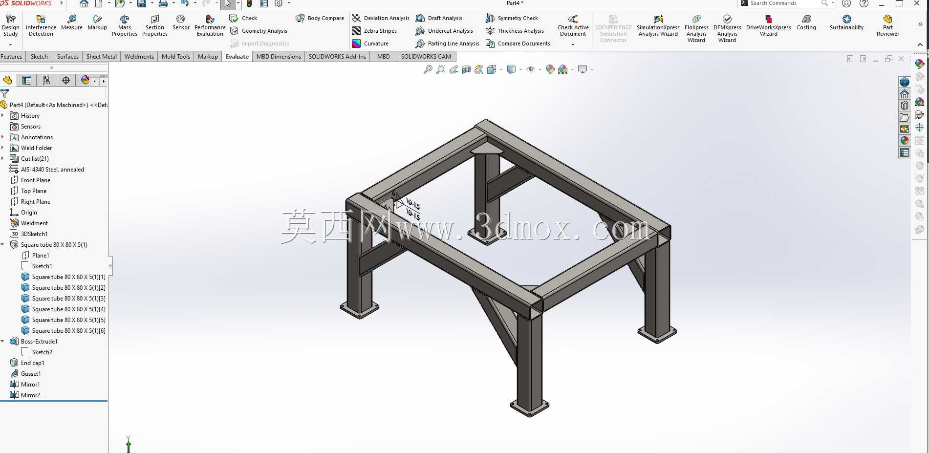Switch to DisplayManager tab

(85, 80)
